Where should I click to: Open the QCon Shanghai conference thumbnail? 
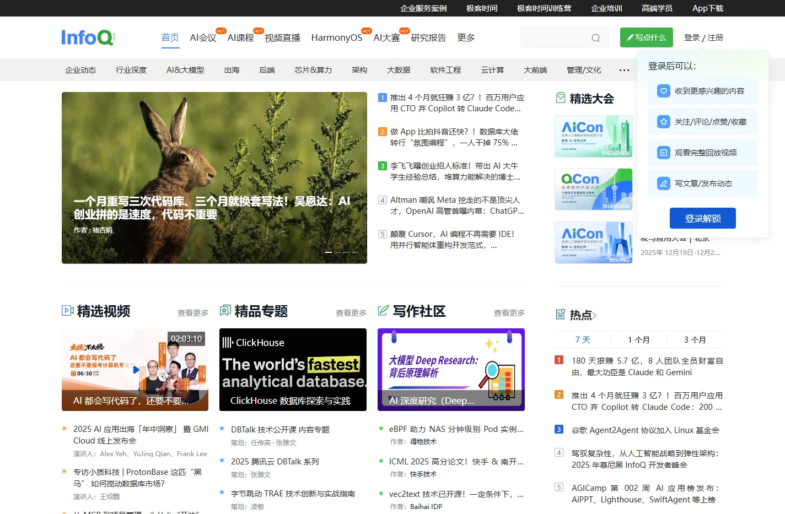tap(593, 189)
